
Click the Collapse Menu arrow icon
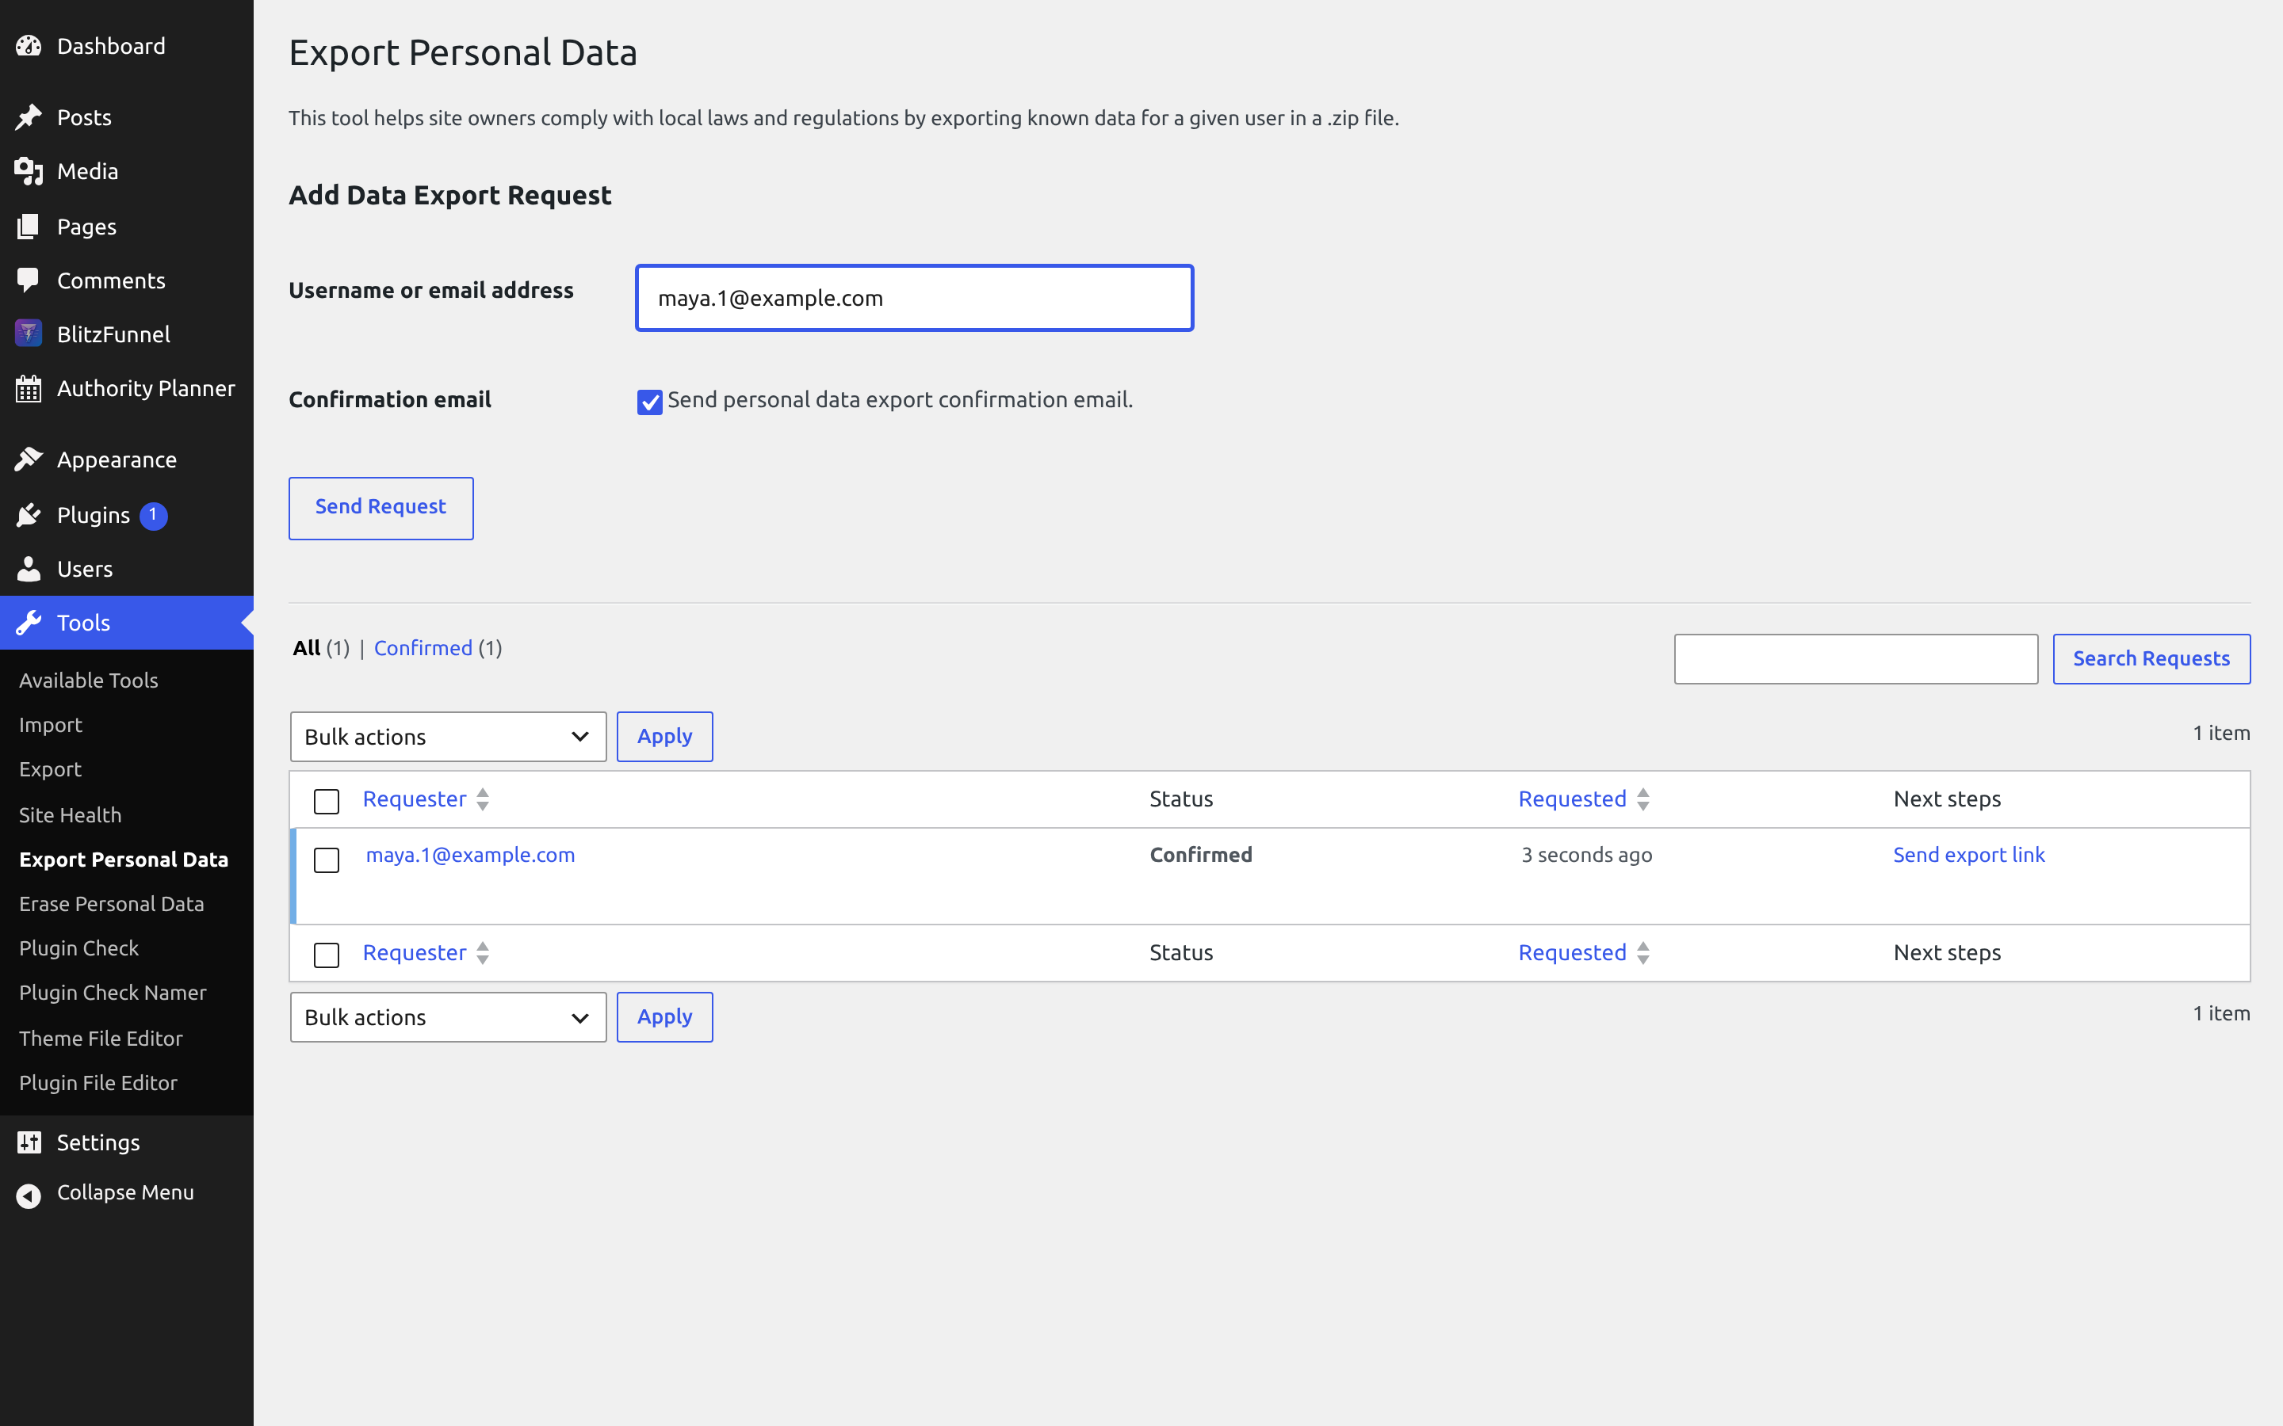pos(29,1195)
